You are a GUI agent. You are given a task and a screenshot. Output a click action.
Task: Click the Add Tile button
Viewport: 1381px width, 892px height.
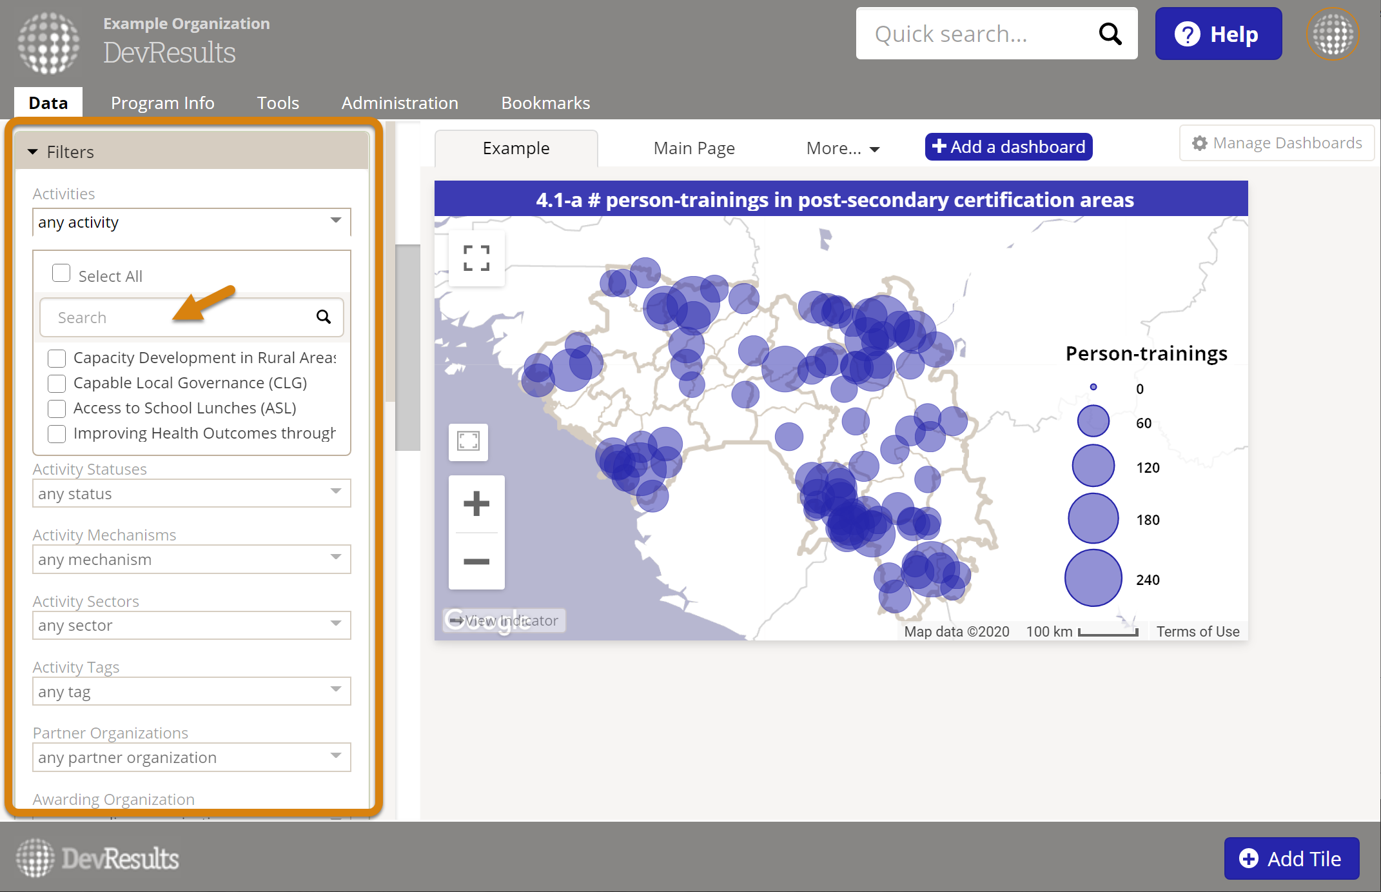click(x=1291, y=858)
